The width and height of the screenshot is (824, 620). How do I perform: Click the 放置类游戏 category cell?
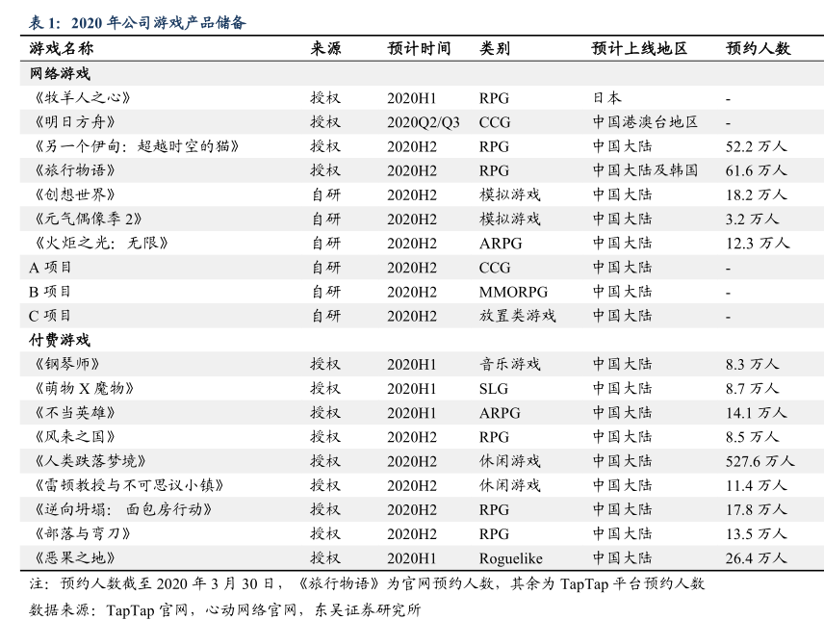click(x=517, y=316)
